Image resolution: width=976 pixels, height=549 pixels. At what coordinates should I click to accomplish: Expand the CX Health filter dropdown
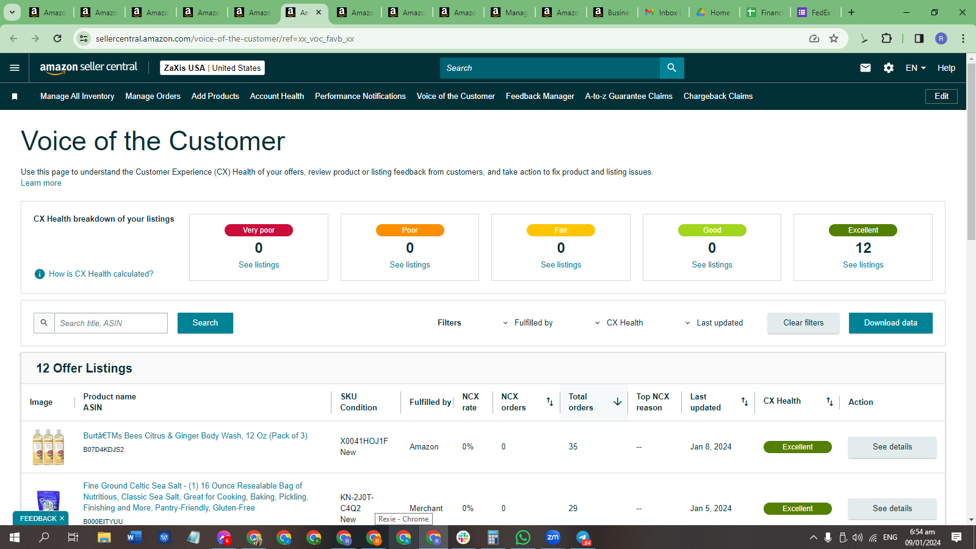click(x=619, y=323)
